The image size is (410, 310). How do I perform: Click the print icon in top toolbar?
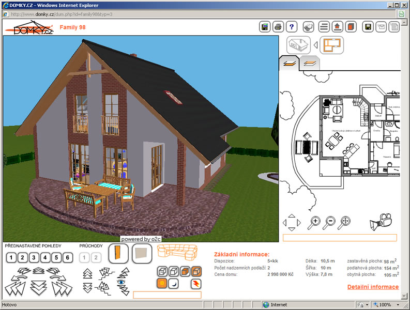tap(278, 26)
